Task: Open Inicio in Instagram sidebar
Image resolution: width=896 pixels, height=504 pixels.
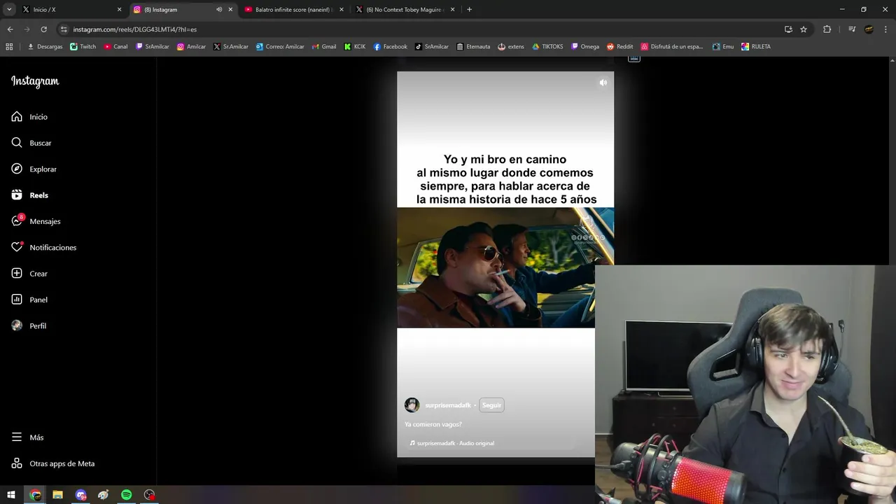Action: [29, 117]
